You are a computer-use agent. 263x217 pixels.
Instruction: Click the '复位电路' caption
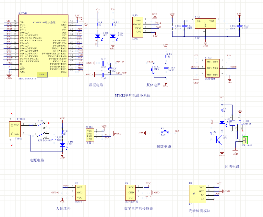153,85
